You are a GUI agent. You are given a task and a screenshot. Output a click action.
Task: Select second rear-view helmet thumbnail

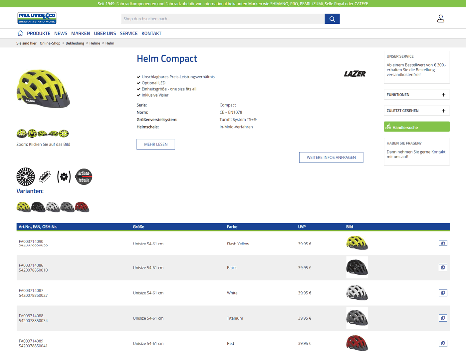[x=32, y=134]
